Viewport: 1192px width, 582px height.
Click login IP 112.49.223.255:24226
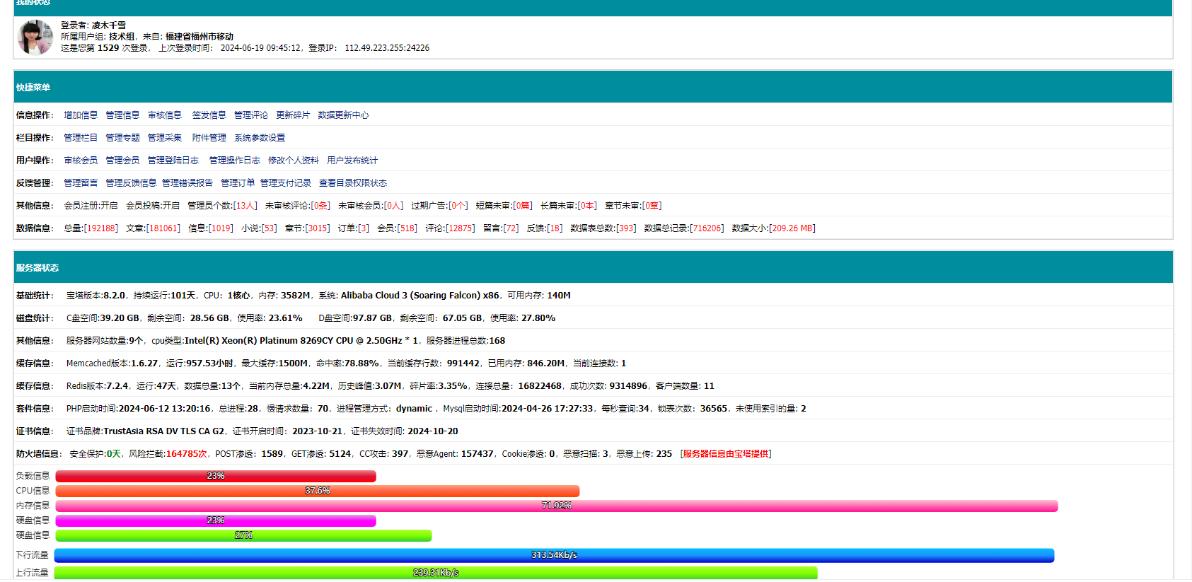click(x=387, y=48)
